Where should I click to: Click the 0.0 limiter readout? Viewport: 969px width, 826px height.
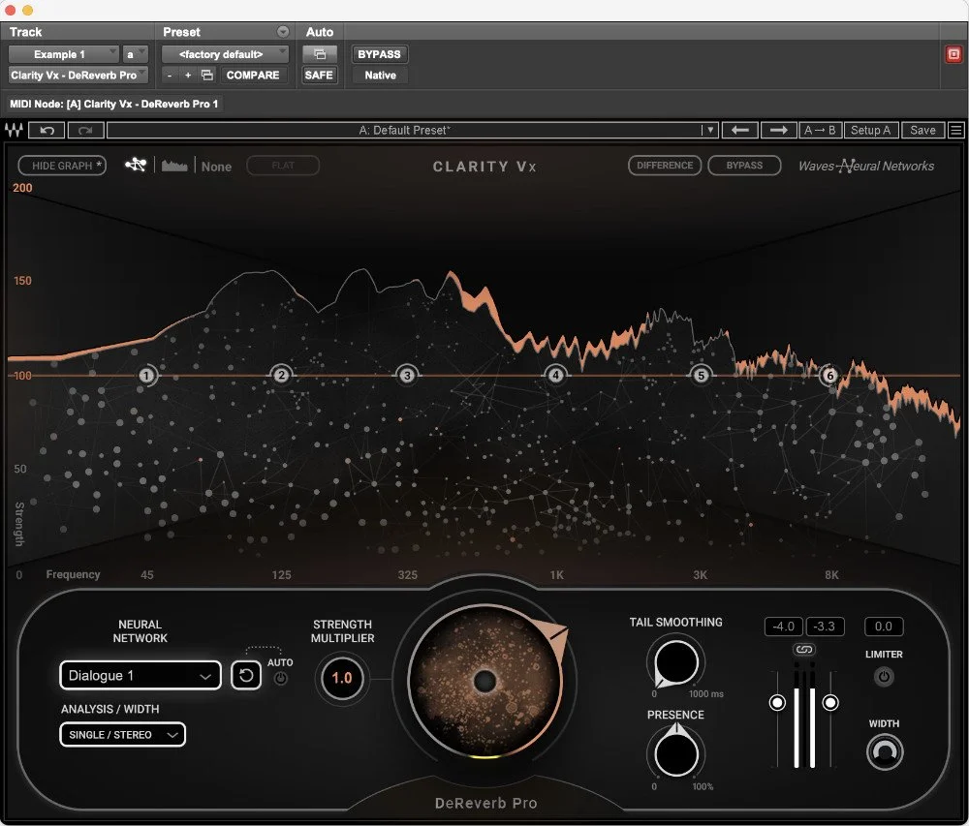(884, 626)
